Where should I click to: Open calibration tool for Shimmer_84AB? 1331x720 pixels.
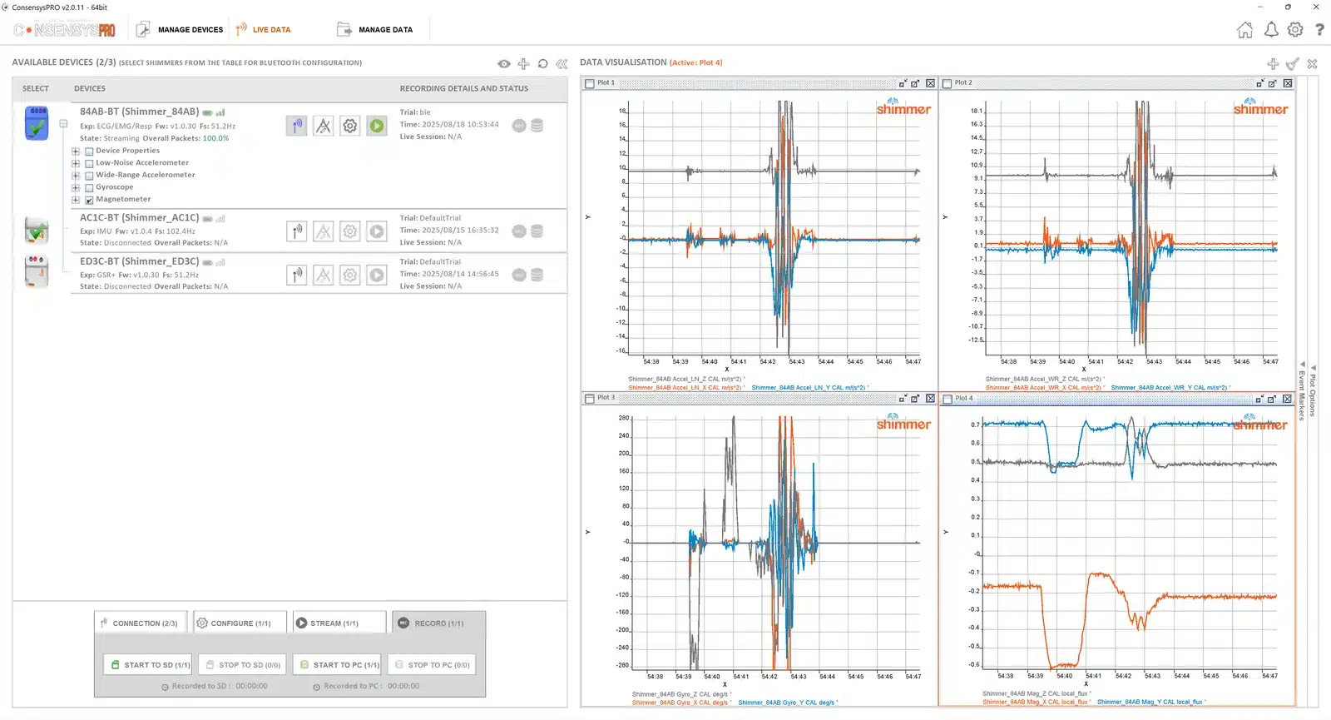(x=324, y=126)
